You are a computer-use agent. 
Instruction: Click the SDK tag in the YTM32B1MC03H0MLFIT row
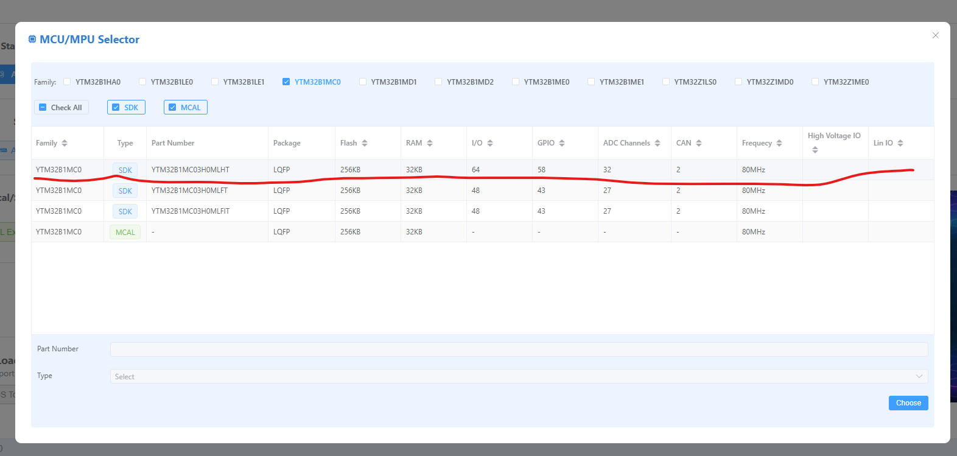pos(125,211)
